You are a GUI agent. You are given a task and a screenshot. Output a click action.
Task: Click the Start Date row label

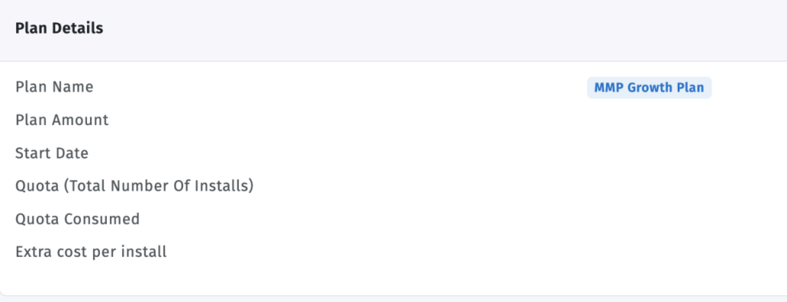[51, 153]
